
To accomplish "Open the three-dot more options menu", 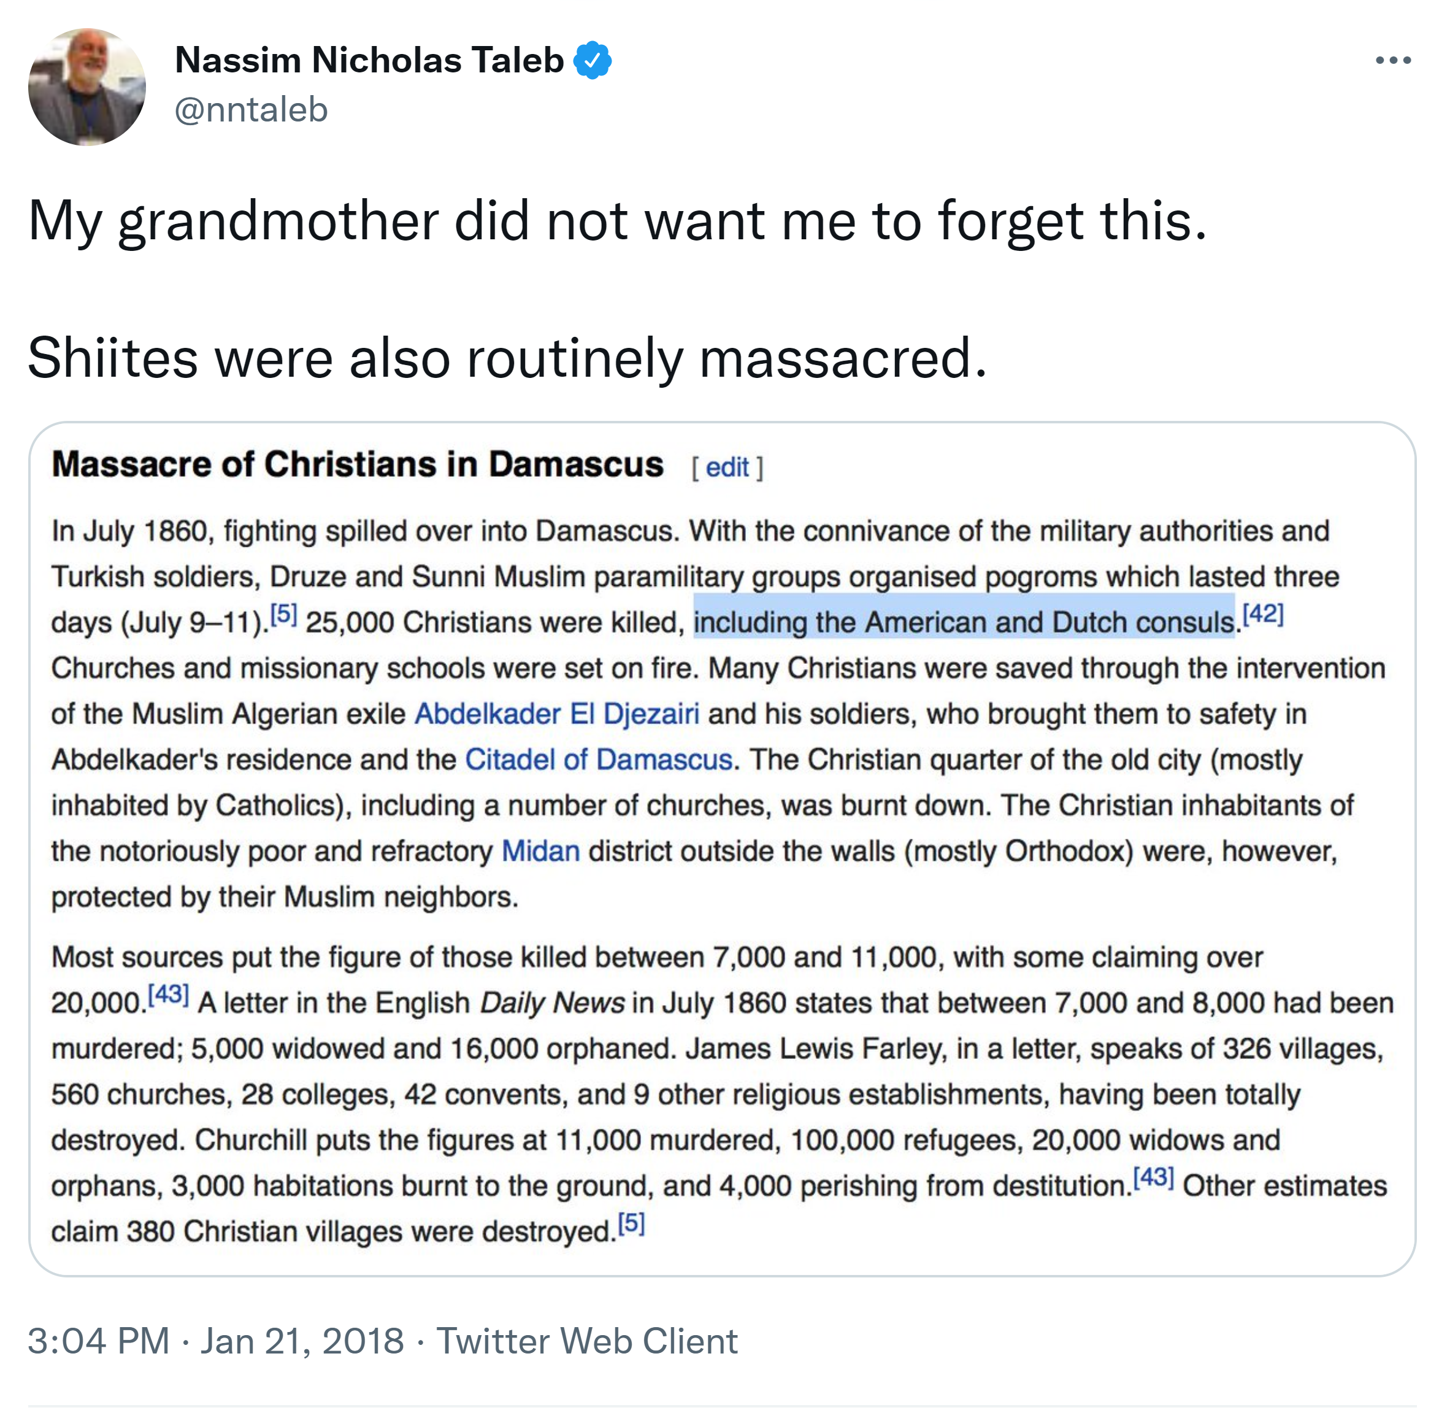I will (1392, 60).
